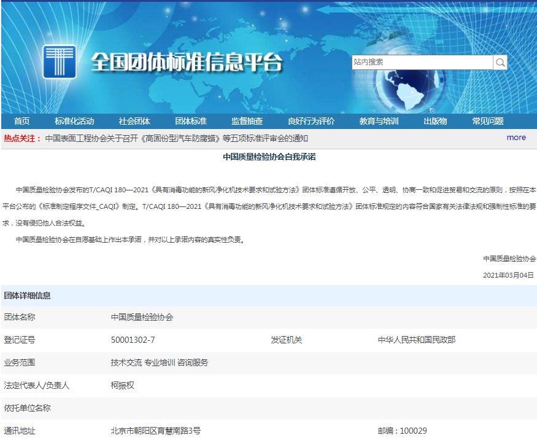This screenshot has width=537, height=446.
Task: Open the 常见问题 menu item
Action: pyautogui.click(x=488, y=121)
